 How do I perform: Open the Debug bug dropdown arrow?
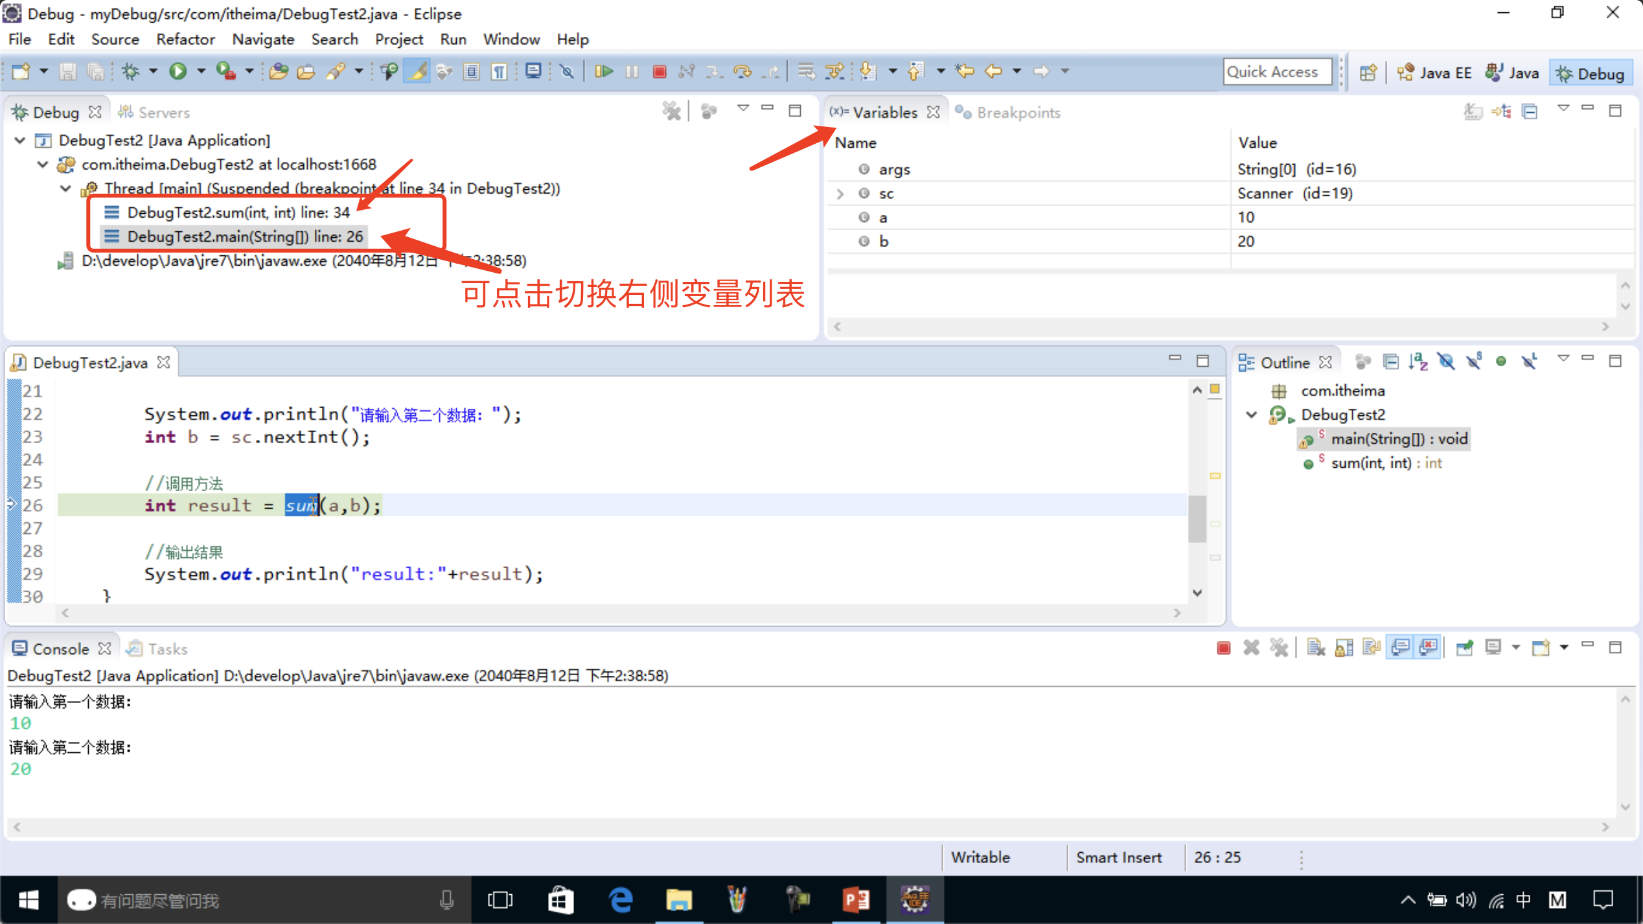[x=154, y=71]
